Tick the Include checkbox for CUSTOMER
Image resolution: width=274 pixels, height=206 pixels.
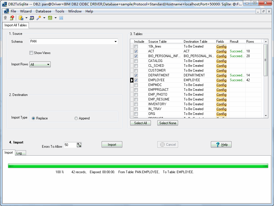[x=136, y=70]
